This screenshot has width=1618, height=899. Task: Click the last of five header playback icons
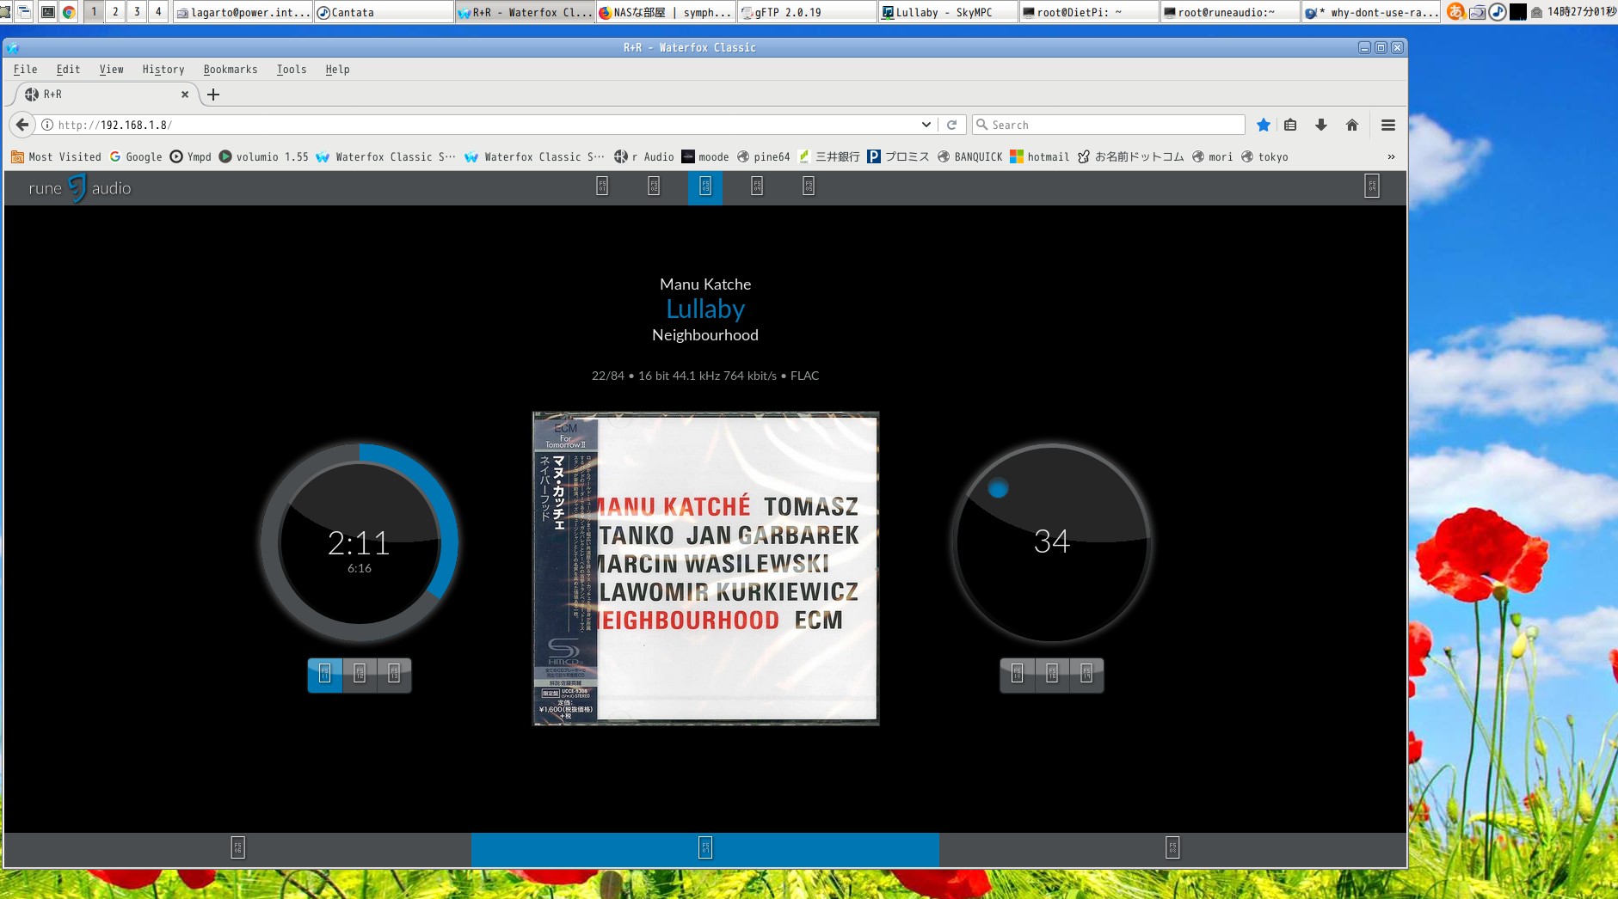click(809, 186)
